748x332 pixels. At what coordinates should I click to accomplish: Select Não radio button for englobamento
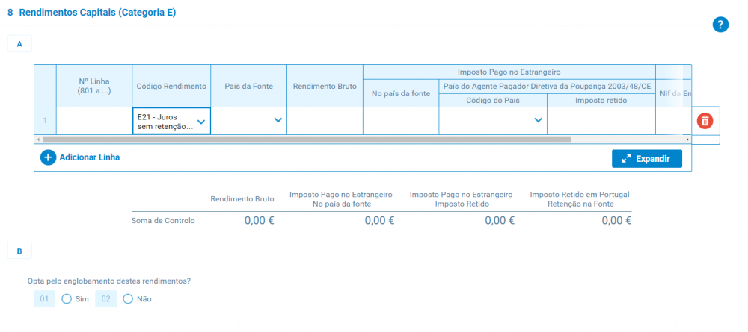(128, 298)
